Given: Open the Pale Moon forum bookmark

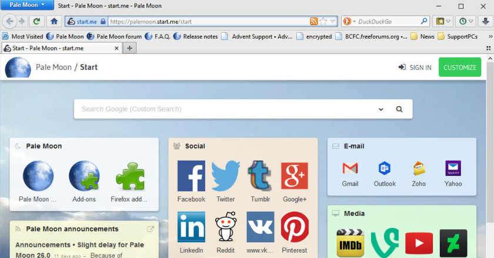Looking at the screenshot, I should pos(114,36).
